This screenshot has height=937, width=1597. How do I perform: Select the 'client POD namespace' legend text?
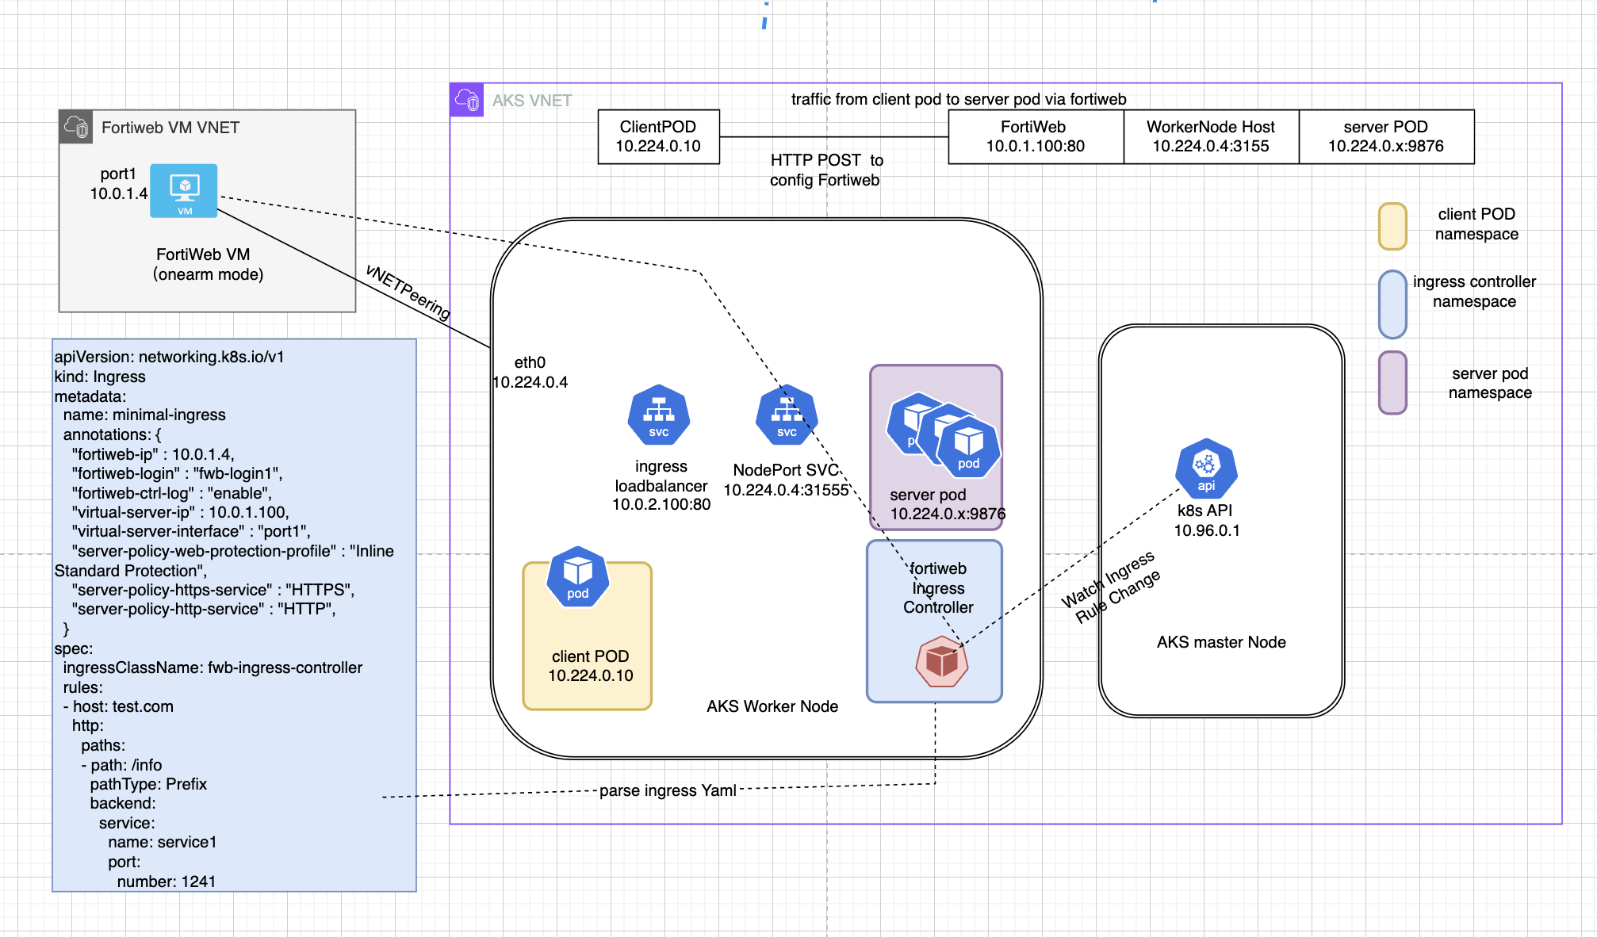(1476, 224)
